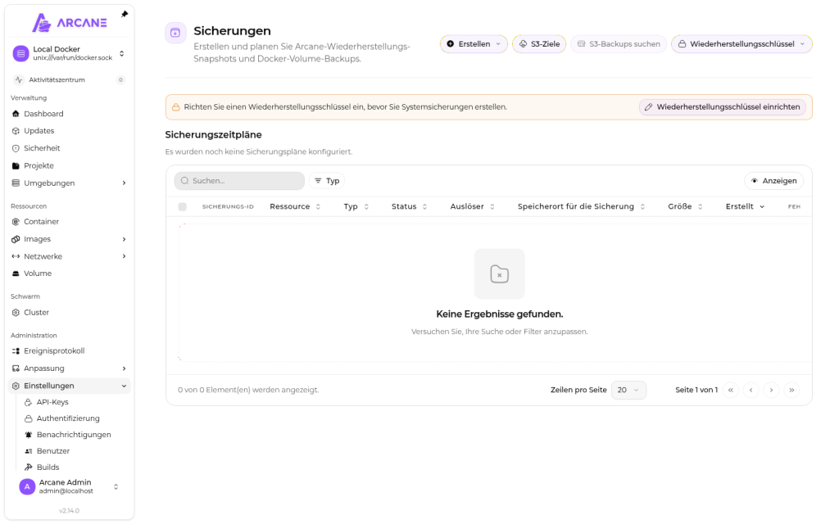
Task: Open the Wiederherstellungsschlüssel dropdown
Action: coord(741,44)
